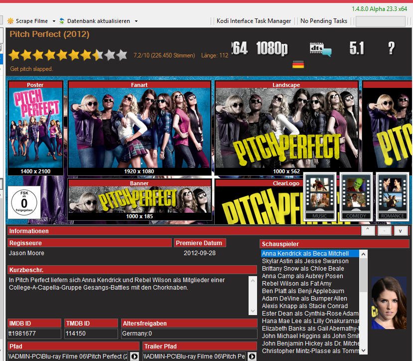Open the Scrape Filme dropdown arrow
413x361 pixels.
pyautogui.click(x=54, y=21)
